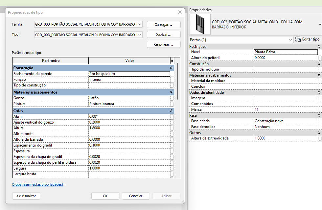
Task: Click the type parameters vertical scrollbar
Action: [177, 81]
